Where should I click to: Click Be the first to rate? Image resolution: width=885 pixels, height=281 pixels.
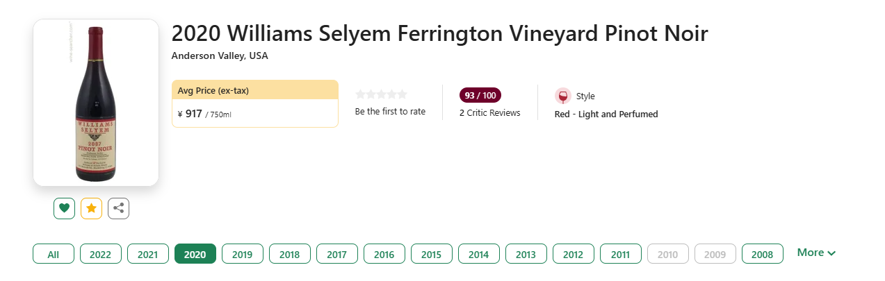coord(390,111)
